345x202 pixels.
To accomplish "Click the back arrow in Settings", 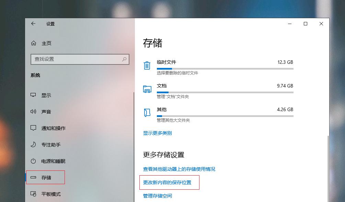I will (33, 24).
